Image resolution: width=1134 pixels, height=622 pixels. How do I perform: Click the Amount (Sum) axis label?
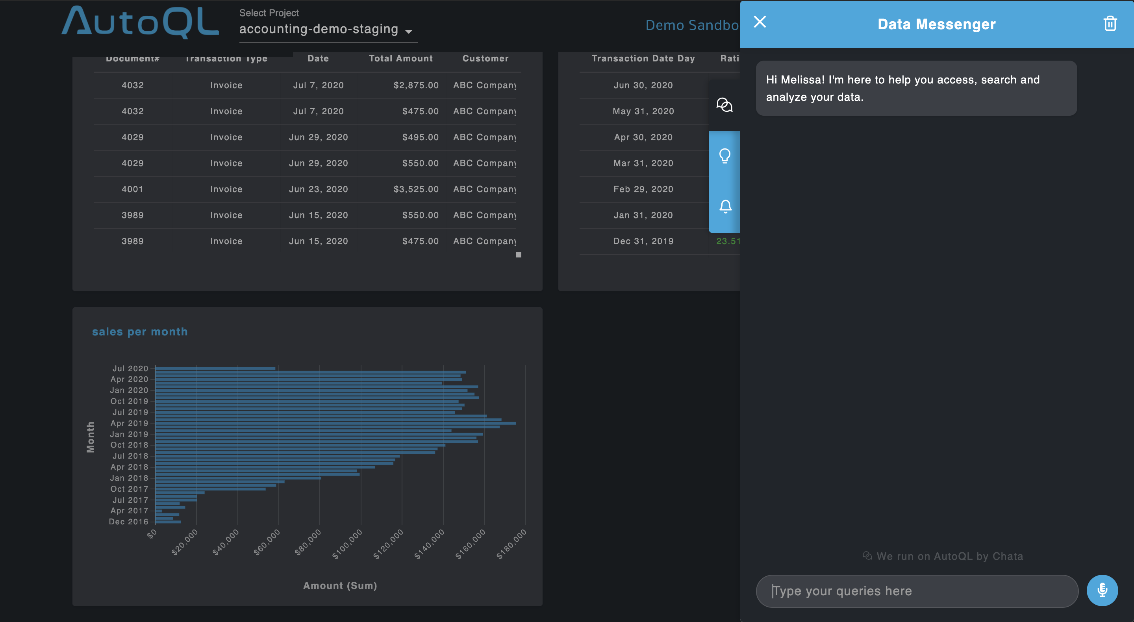pos(340,585)
